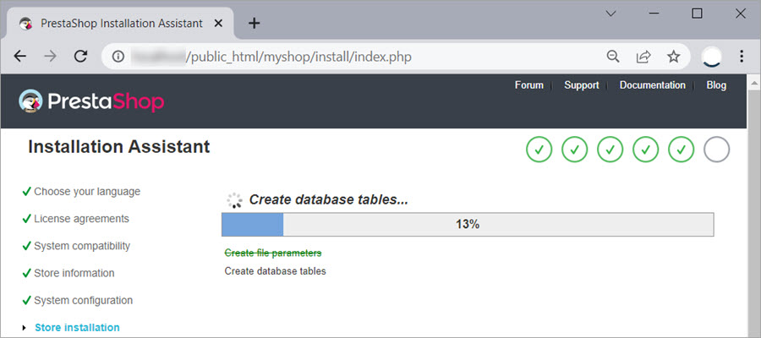
Task: Open a new tab with the plus button
Action: click(x=255, y=24)
